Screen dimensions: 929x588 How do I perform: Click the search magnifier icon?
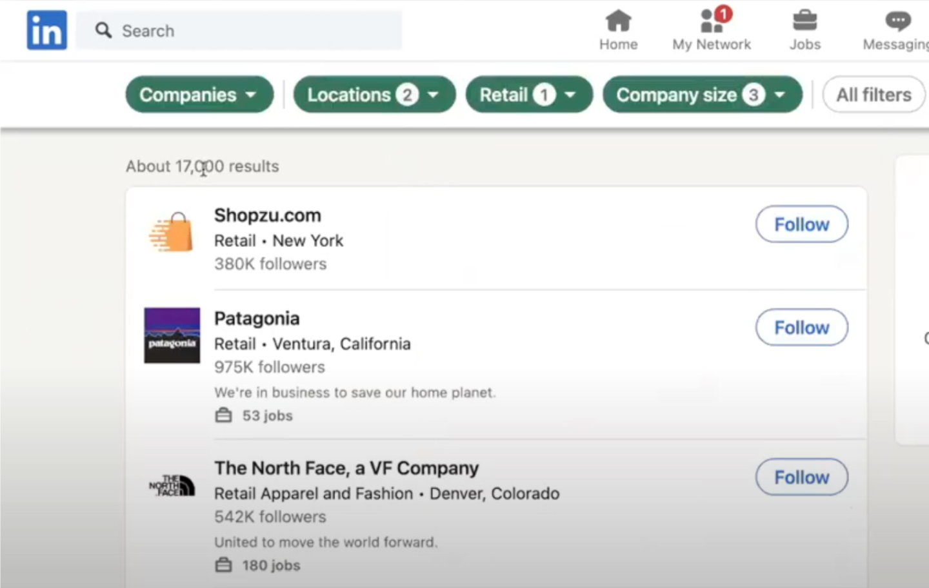click(103, 30)
